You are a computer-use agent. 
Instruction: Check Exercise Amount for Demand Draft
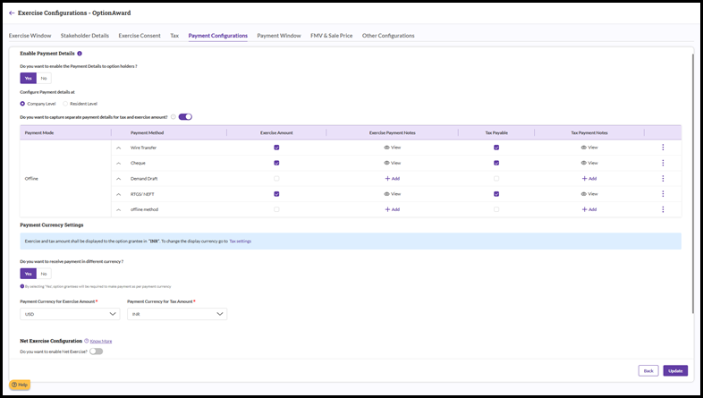click(276, 178)
